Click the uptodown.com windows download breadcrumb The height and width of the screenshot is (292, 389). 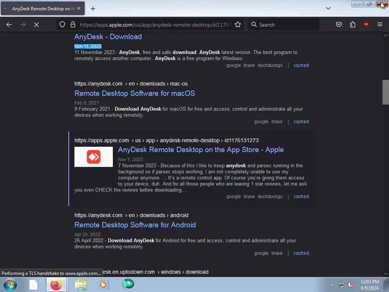coord(155,272)
